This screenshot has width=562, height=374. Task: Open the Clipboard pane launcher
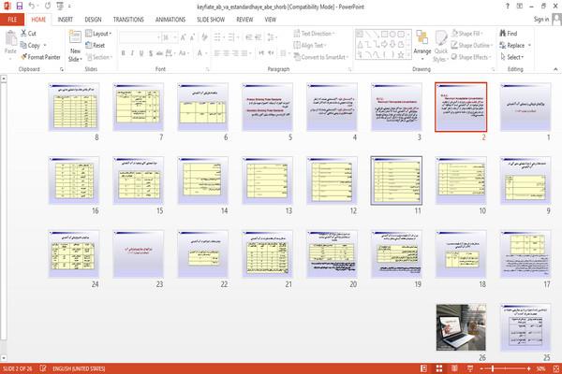tap(62, 69)
